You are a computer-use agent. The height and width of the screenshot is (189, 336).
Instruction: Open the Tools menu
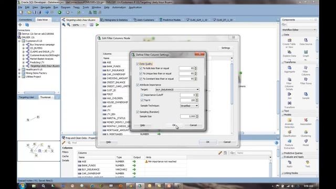coord(86,7)
